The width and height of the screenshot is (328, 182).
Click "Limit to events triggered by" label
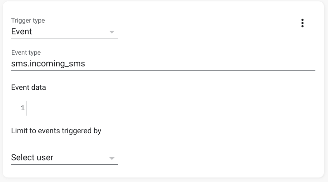[56, 131]
